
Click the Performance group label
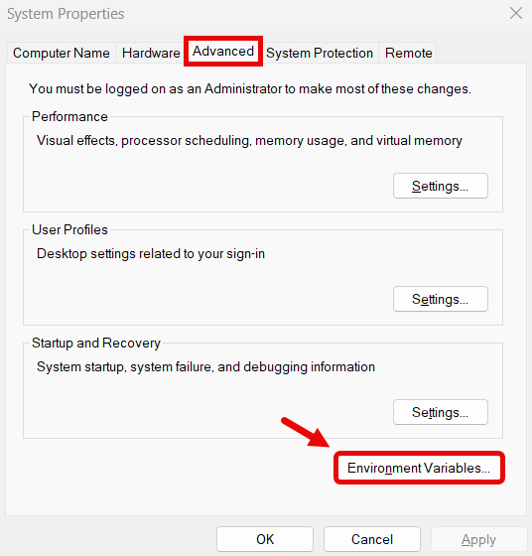pyautogui.click(x=69, y=117)
